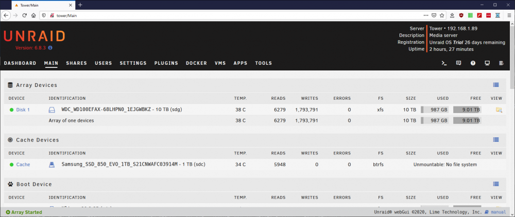Image resolution: width=515 pixels, height=217 pixels.
Task: Open the Dashboard menu
Action: (20, 63)
